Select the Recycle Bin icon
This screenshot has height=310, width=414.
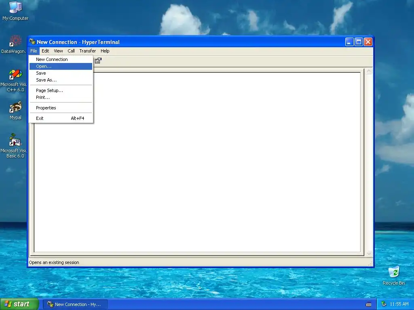394,276
